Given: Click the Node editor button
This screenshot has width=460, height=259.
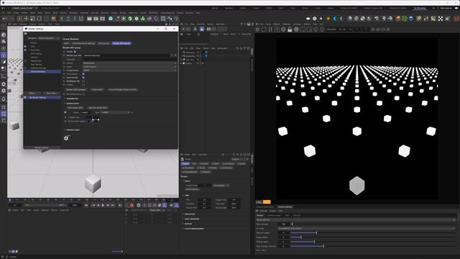Looking at the screenshot, I should click(97, 89).
